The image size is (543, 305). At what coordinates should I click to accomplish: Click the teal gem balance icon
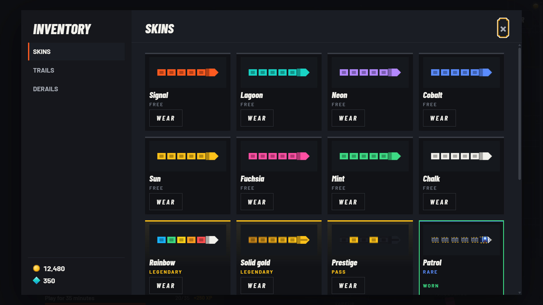click(x=36, y=280)
